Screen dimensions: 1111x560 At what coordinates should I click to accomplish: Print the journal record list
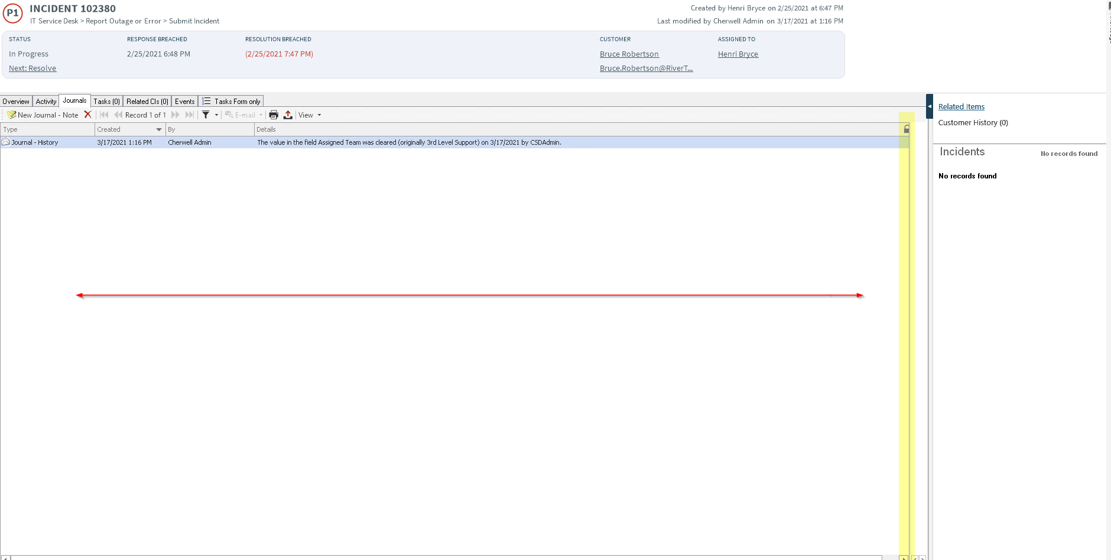274,115
